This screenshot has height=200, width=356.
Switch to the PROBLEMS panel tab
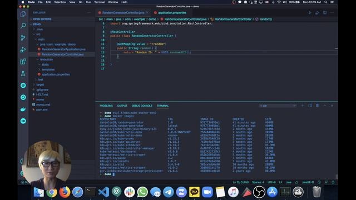pyautogui.click(x=106, y=106)
